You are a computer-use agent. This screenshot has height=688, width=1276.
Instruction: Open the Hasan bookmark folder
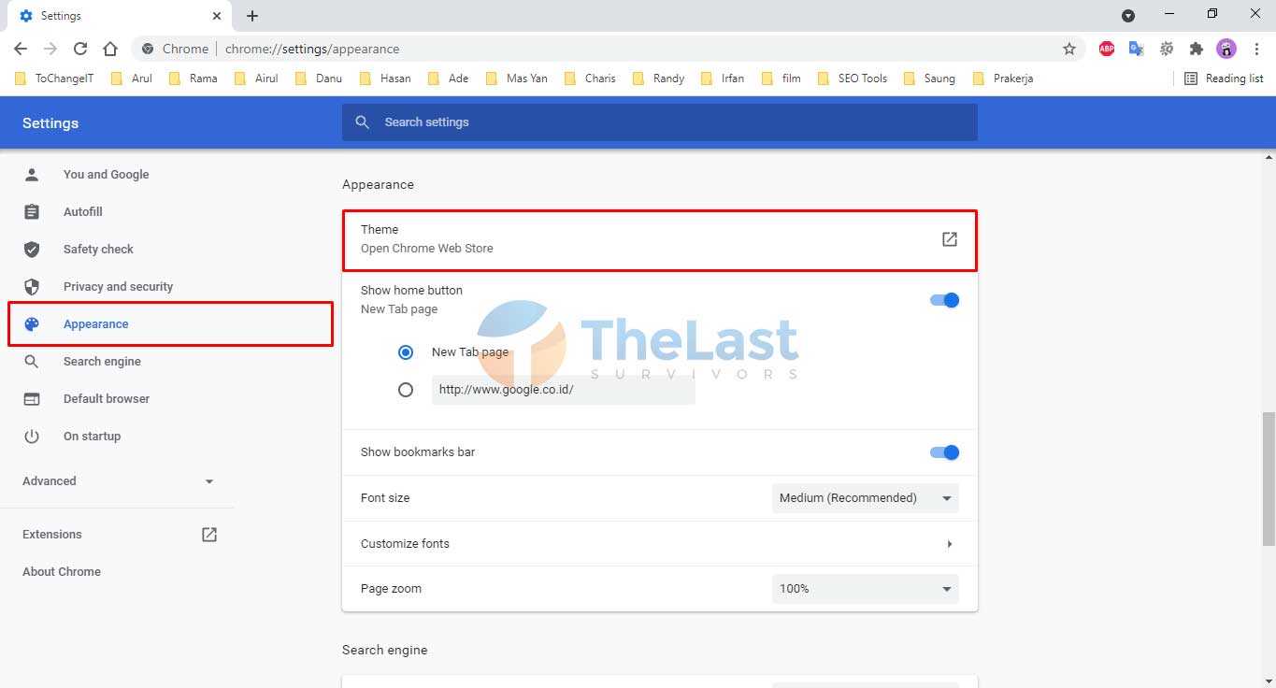(x=385, y=79)
